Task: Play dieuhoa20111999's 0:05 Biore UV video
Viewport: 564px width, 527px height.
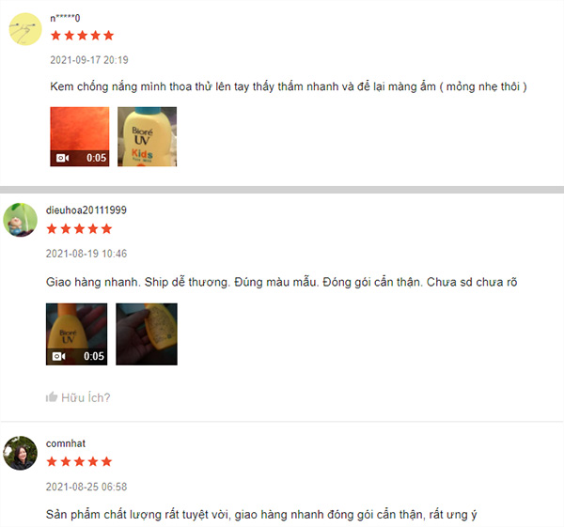Action: (x=77, y=334)
